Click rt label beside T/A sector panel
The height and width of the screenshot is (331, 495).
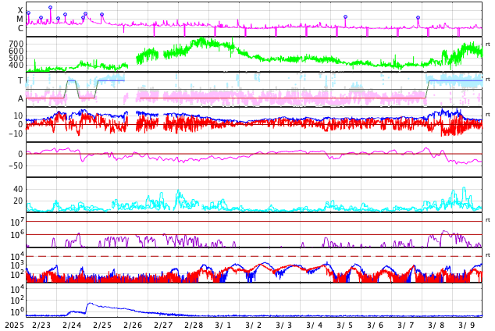[487, 79]
